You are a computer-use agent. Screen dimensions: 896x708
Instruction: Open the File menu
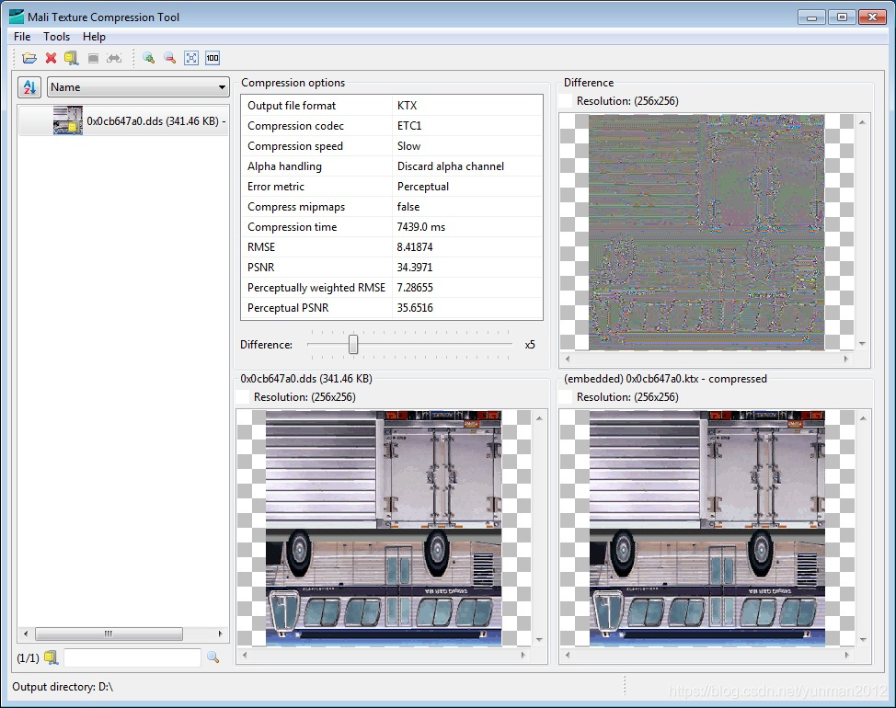(x=22, y=37)
